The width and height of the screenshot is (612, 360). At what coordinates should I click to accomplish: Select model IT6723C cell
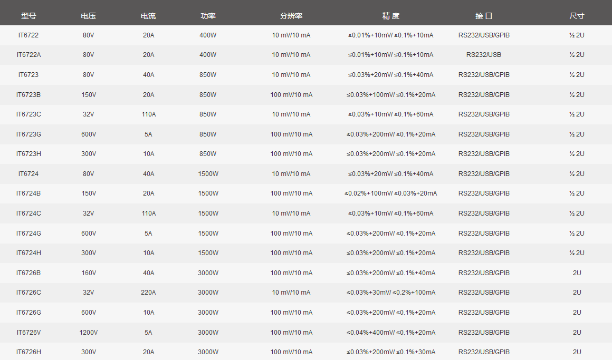[28, 114]
